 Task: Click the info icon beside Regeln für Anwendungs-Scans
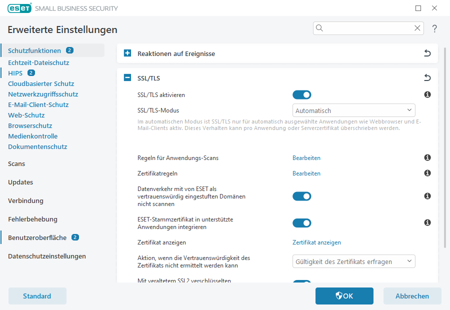(427, 157)
